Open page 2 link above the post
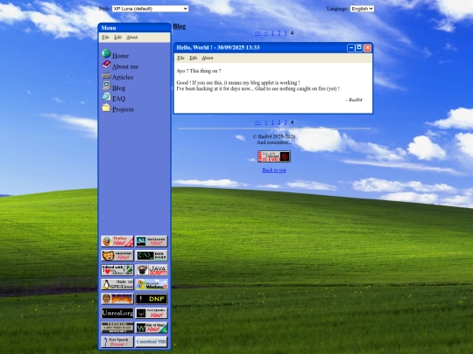Image resolution: width=473 pixels, height=354 pixels. (x=279, y=33)
